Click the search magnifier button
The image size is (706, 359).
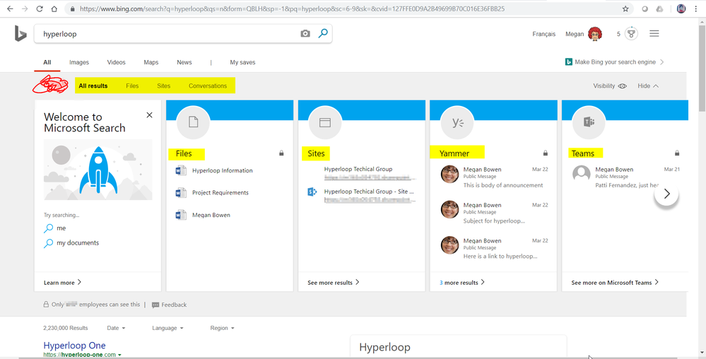323,33
